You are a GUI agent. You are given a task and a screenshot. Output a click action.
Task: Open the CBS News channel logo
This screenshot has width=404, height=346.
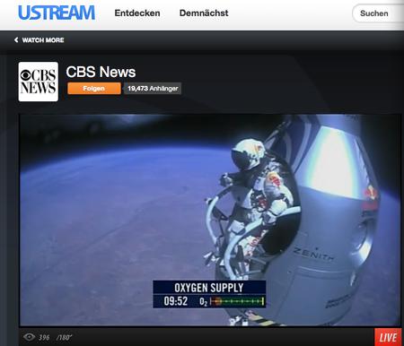click(x=39, y=82)
